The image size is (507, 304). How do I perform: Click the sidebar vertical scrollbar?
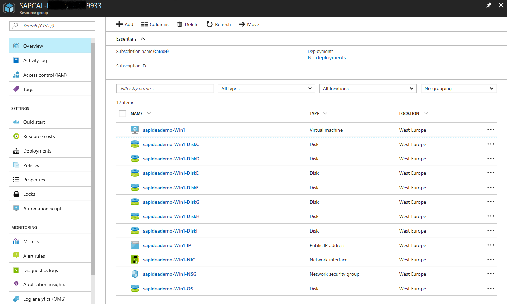(93, 159)
